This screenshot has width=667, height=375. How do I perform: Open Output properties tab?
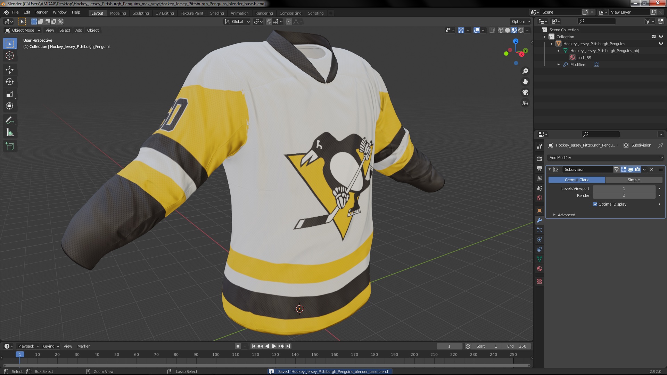click(540, 169)
